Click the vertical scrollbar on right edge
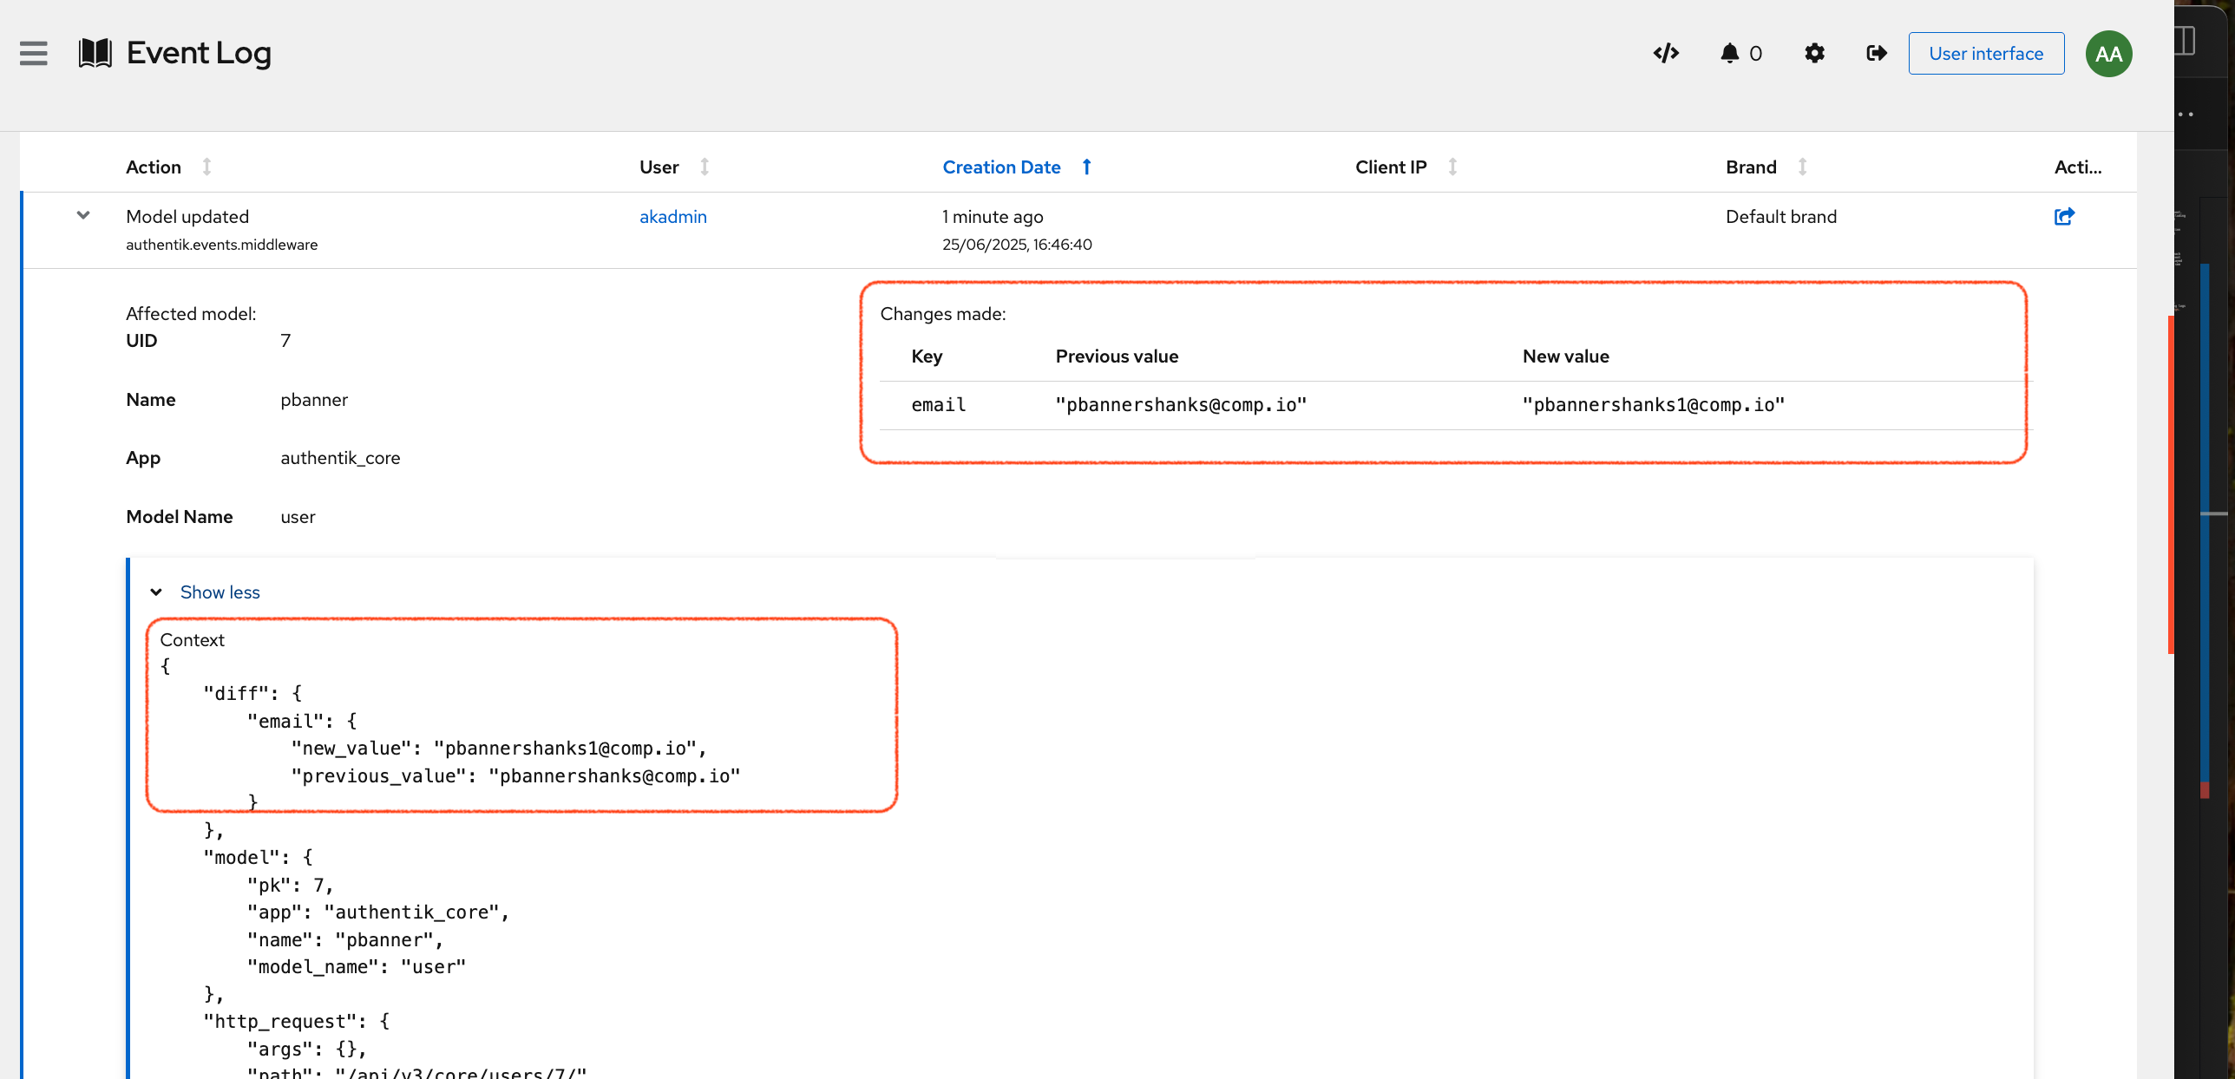Viewport: 2235px width, 1079px height. [x=2171, y=486]
